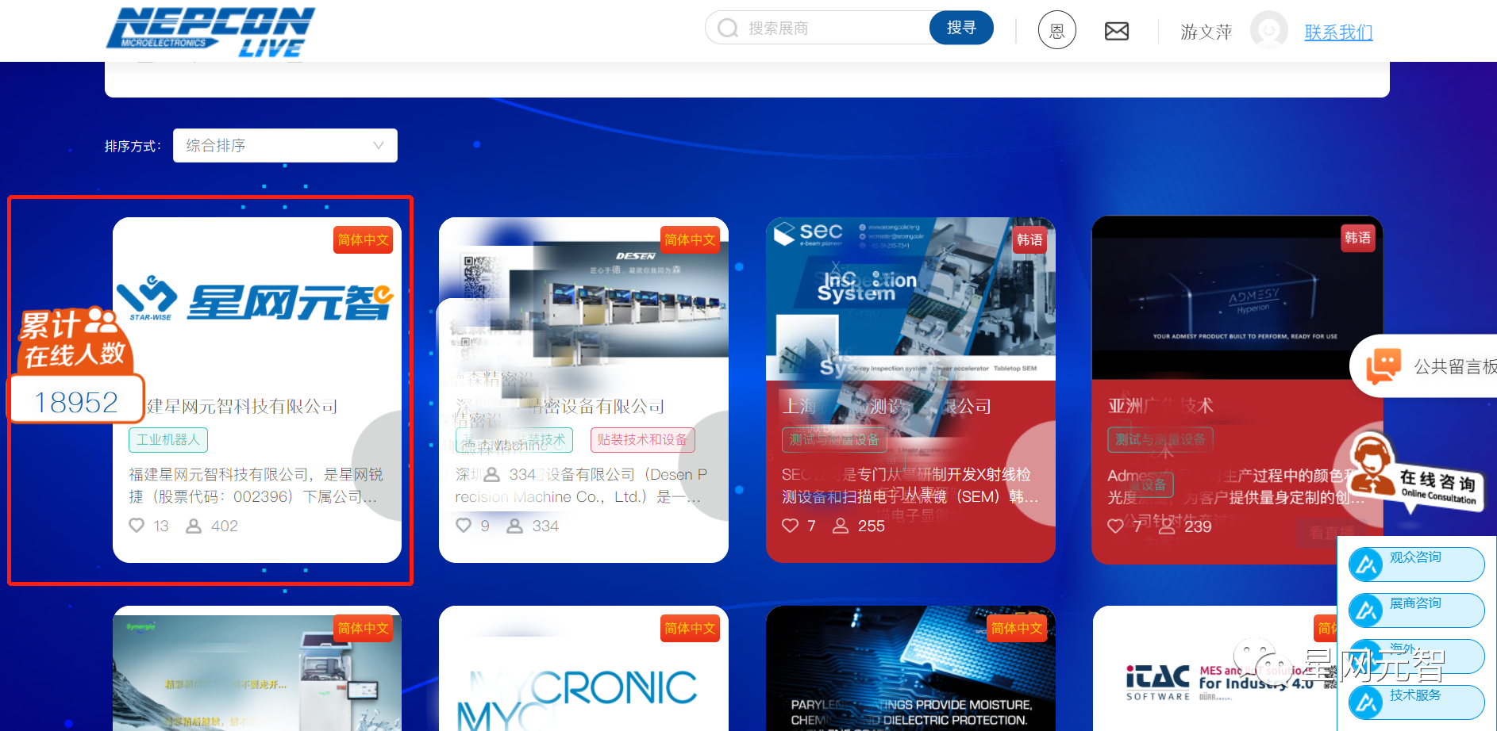Image resolution: width=1497 pixels, height=731 pixels.
Task: Click the magnifier icon in search box
Action: (x=727, y=29)
